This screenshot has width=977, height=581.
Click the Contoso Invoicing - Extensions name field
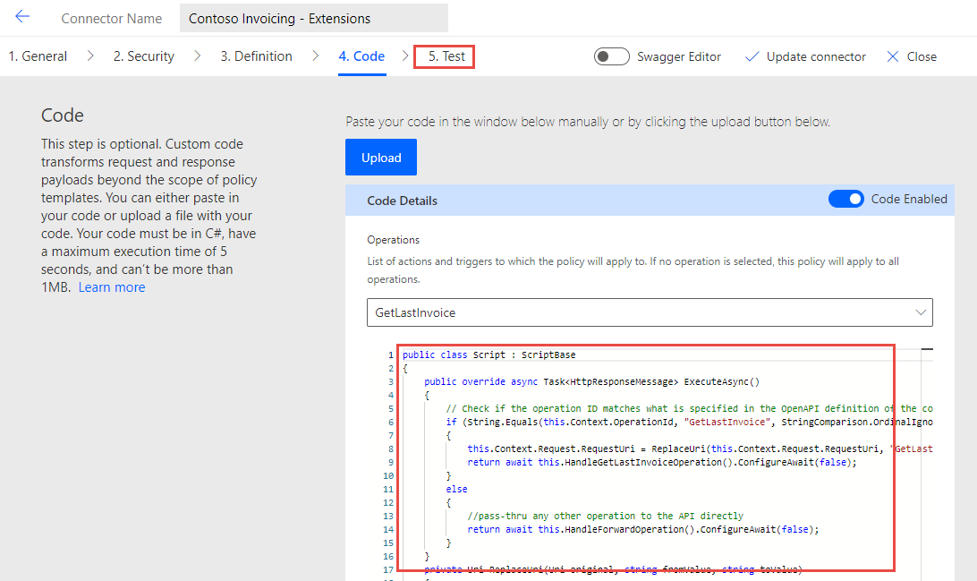(313, 17)
